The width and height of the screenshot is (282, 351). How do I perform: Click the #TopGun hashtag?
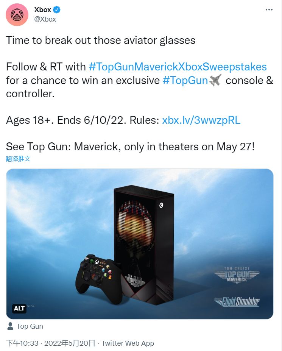click(x=185, y=80)
